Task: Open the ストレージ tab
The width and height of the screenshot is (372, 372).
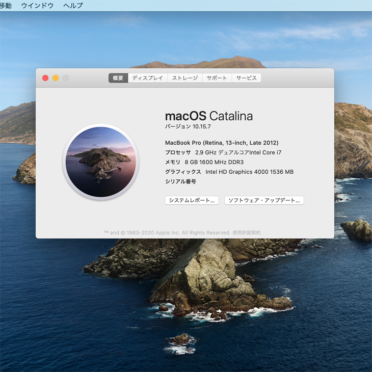Action: (x=185, y=78)
